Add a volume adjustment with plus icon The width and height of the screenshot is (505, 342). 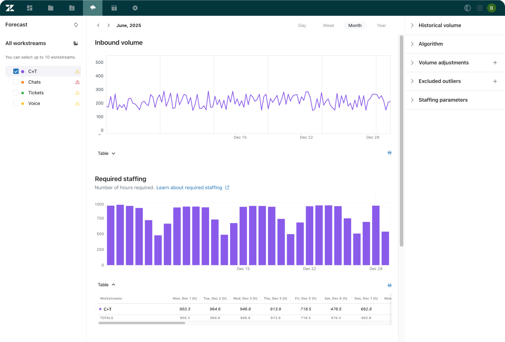click(x=495, y=63)
